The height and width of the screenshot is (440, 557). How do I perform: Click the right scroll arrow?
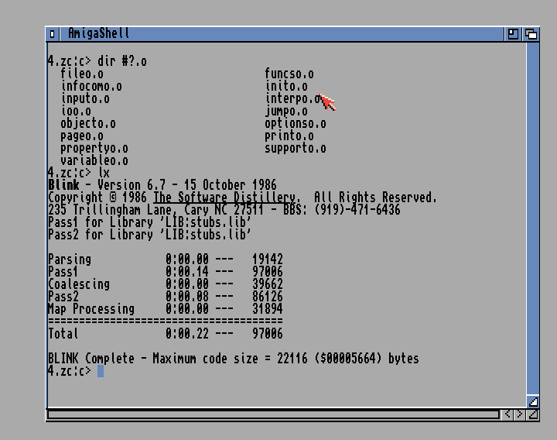click(x=520, y=414)
